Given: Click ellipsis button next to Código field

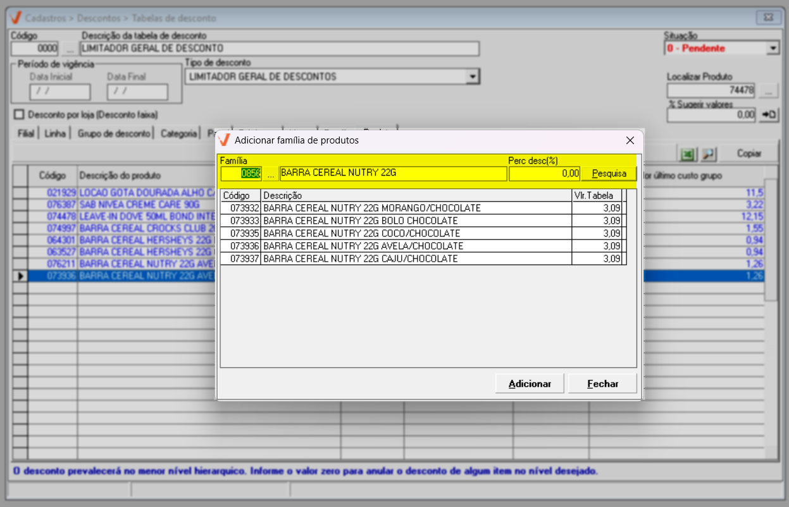Looking at the screenshot, I should pos(68,49).
